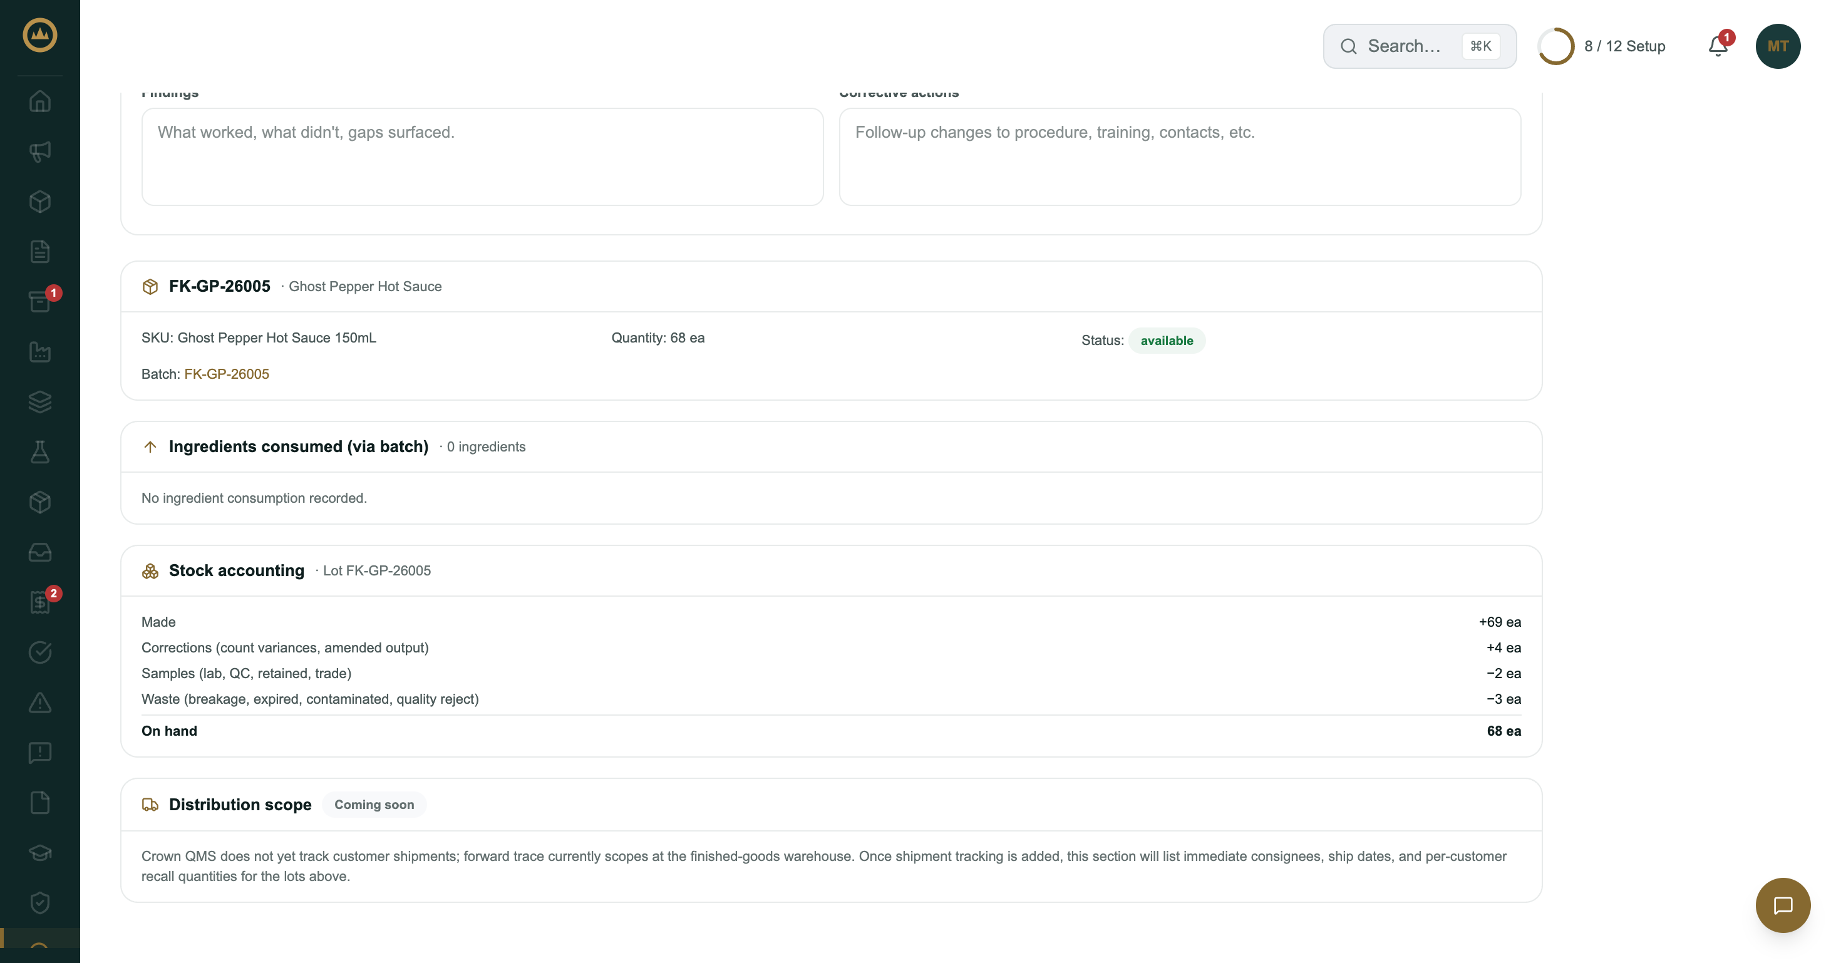The height and width of the screenshot is (963, 1841).
Task: Select the On hand 68 ea total
Action: 1503,731
